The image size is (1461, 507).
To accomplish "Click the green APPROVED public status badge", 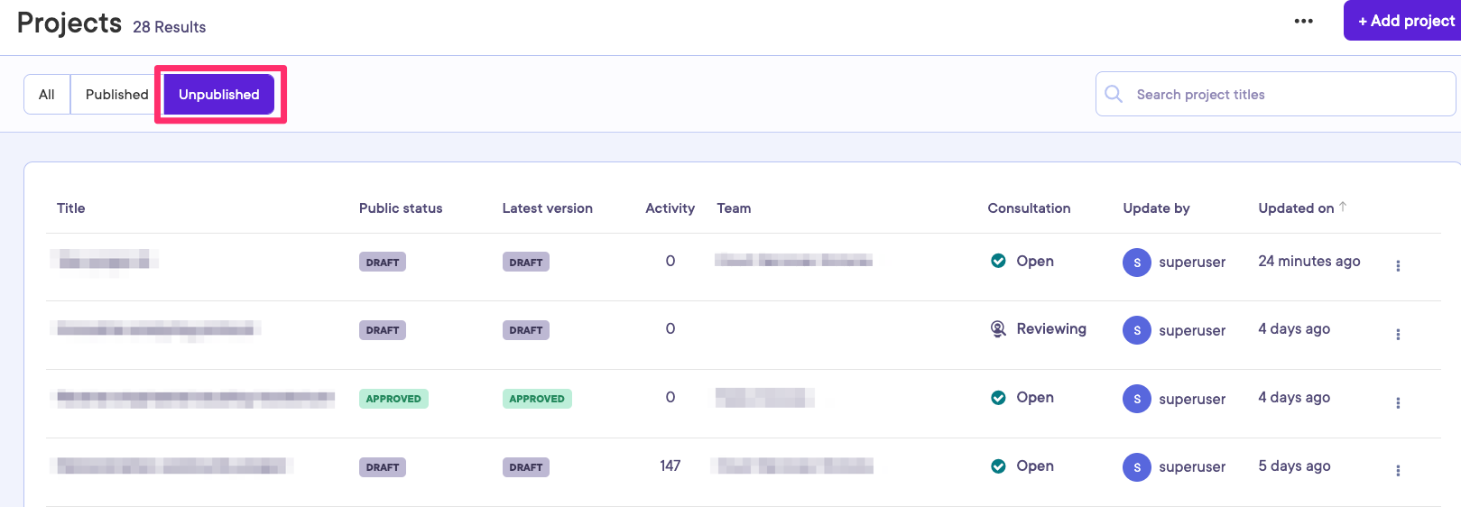I will [393, 399].
